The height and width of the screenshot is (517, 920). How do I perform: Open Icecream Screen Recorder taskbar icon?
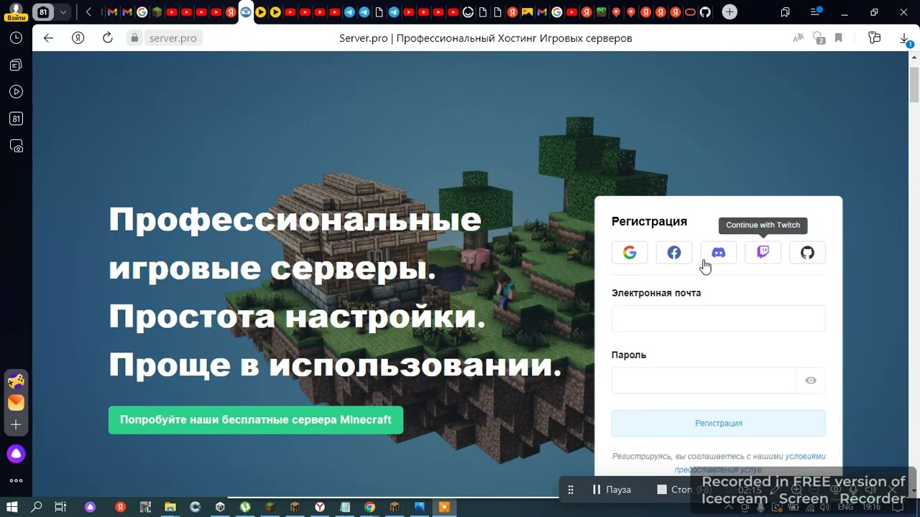pyautogui.click(x=444, y=507)
